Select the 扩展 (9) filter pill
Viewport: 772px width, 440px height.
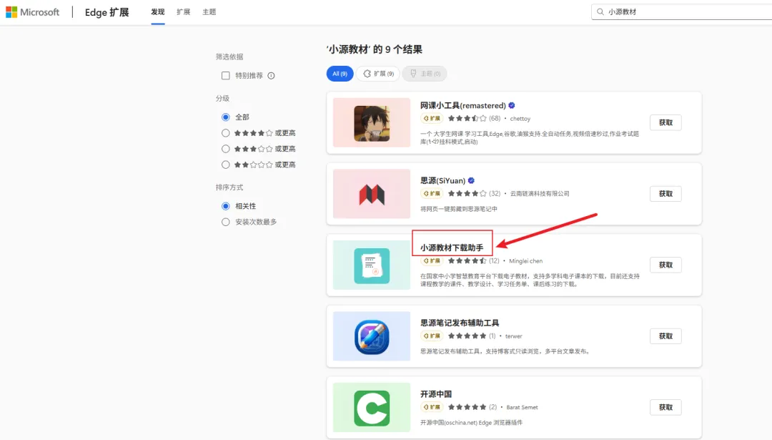[x=378, y=74]
